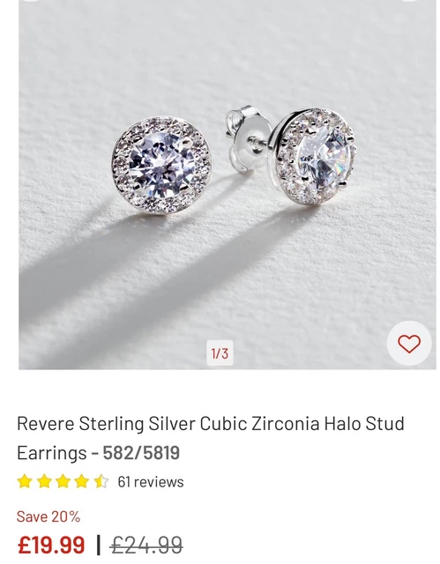Click the left front-facing halo earring
This screenshot has height=564, width=440.
pyautogui.click(x=161, y=165)
